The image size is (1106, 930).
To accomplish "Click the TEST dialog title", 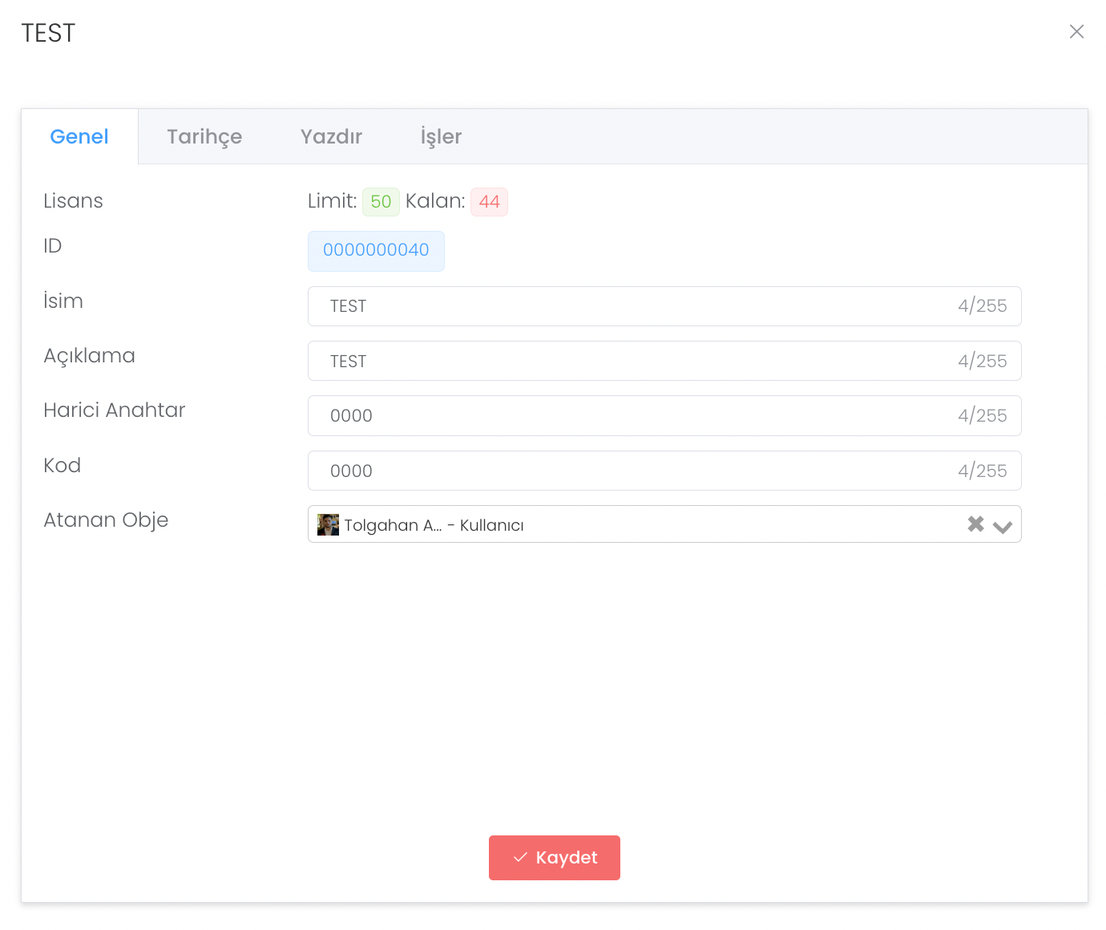I will pos(48,33).
